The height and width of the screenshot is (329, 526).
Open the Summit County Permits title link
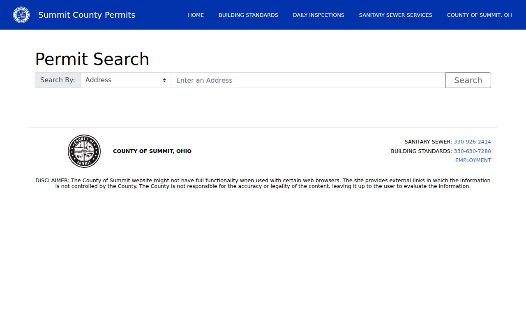pyautogui.click(x=87, y=15)
